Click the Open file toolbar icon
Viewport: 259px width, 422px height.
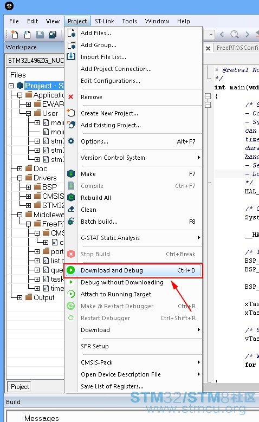click(27, 35)
